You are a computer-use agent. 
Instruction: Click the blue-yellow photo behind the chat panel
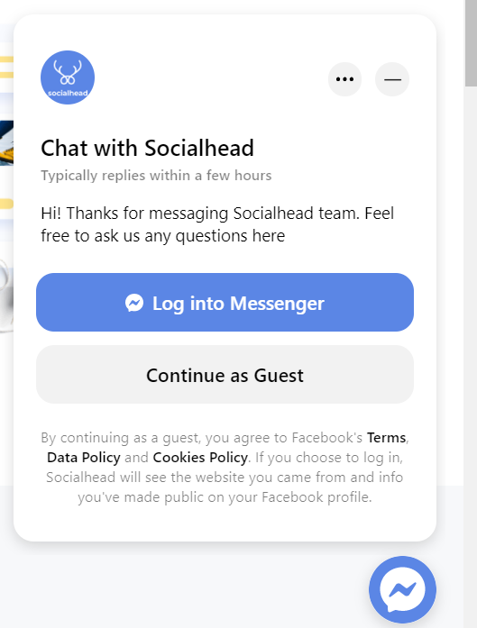pyautogui.click(x=7, y=143)
